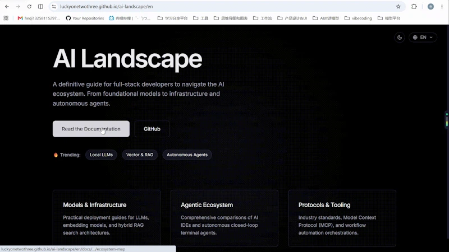Click the browser forward arrow
Viewport: 449px width, 252px height.
point(18,6)
